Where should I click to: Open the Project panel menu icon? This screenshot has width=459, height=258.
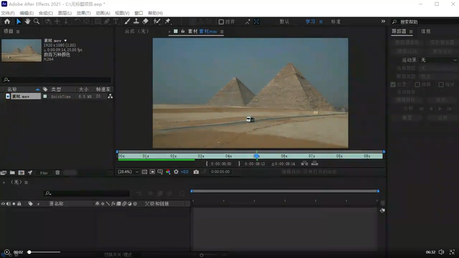click(18, 32)
